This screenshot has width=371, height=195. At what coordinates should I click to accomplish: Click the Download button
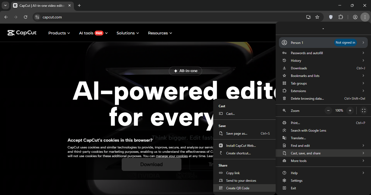152,164
